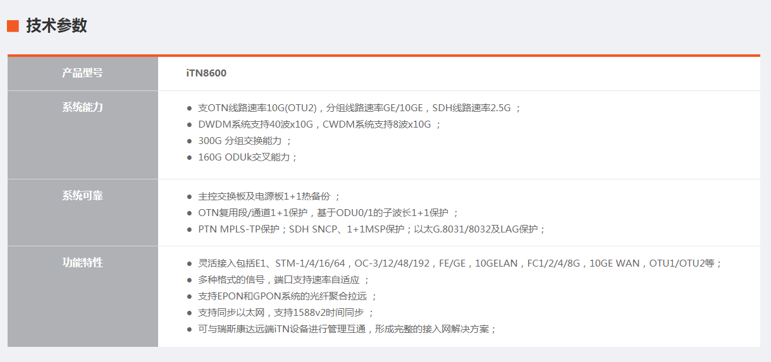This screenshot has height=362, width=771.
Task: Click the iTN8600 product model text
Action: (x=206, y=73)
